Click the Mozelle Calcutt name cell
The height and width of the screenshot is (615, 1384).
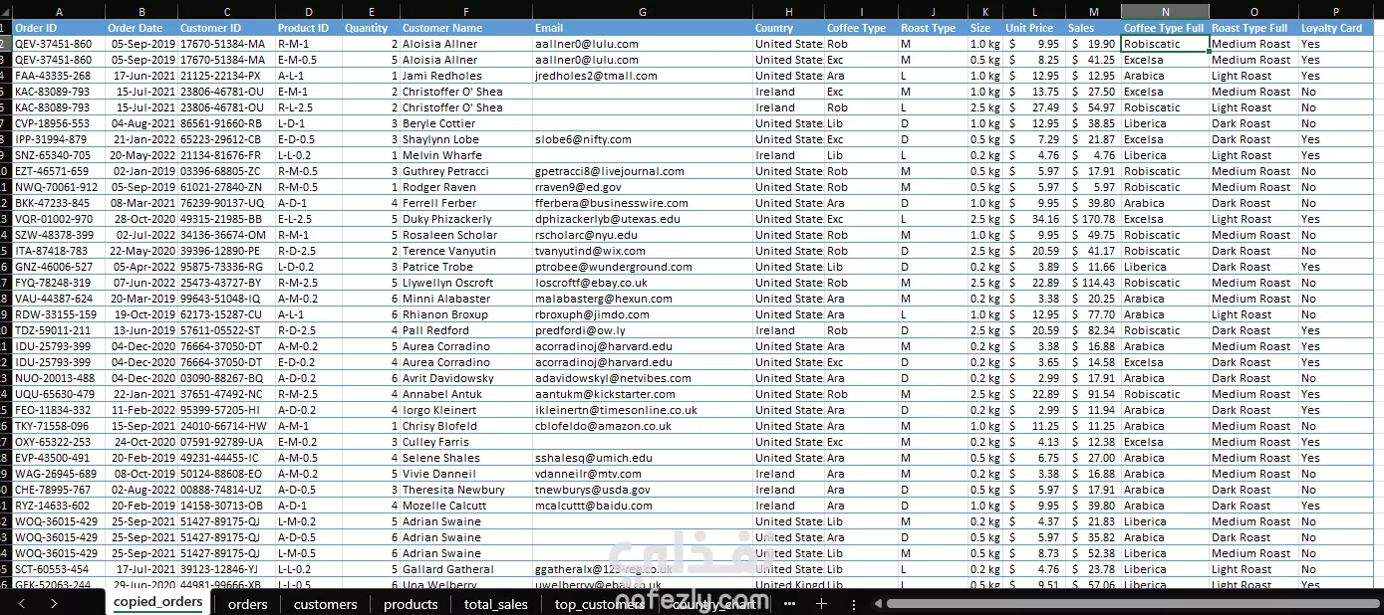465,506
